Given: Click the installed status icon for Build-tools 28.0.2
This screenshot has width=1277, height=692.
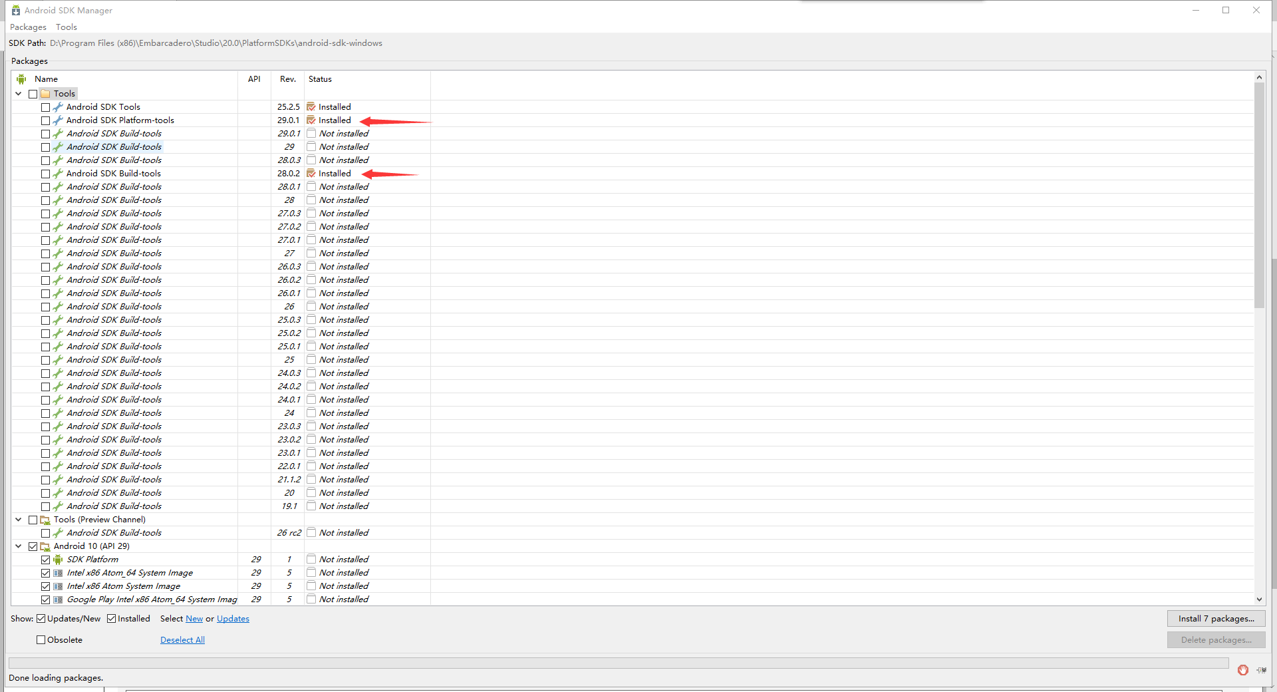Looking at the screenshot, I should click(311, 174).
